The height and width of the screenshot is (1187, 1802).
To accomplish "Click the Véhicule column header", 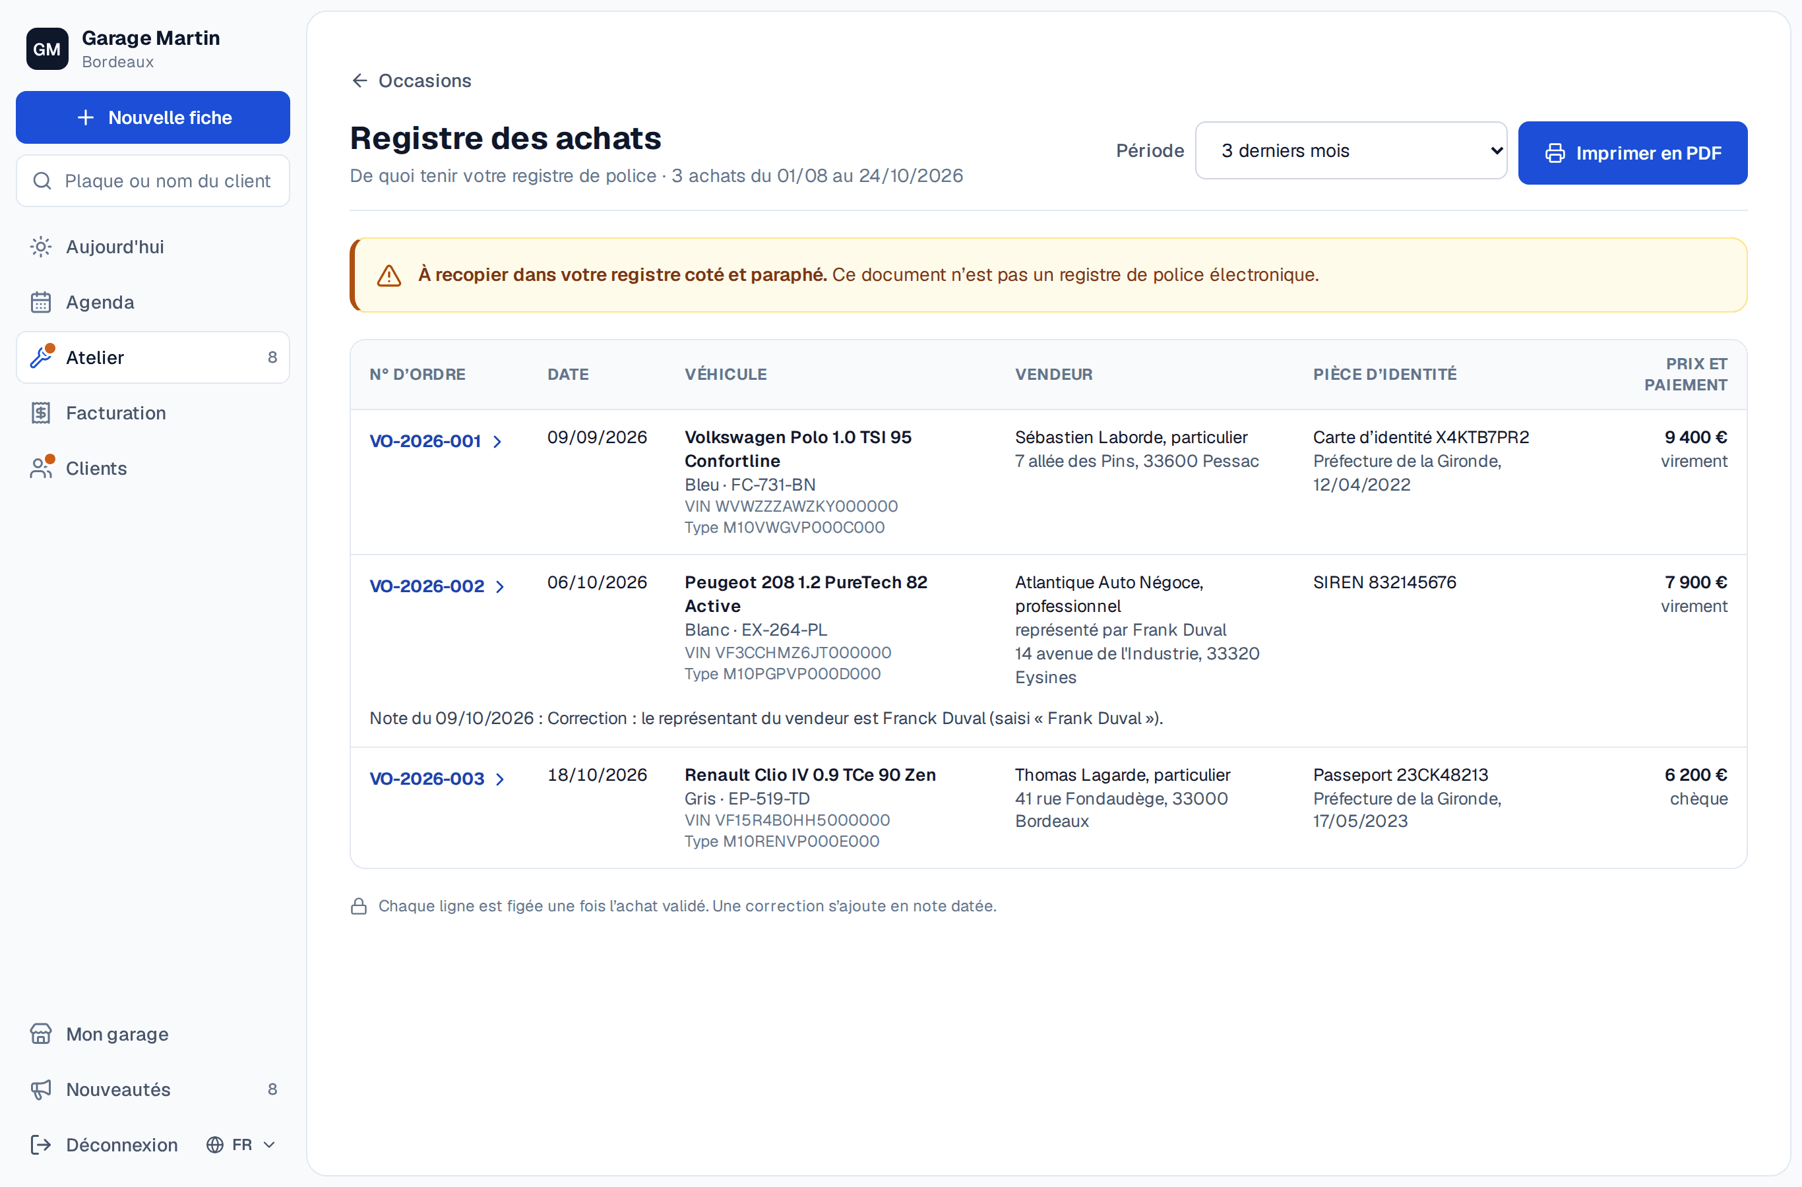I will point(726,374).
